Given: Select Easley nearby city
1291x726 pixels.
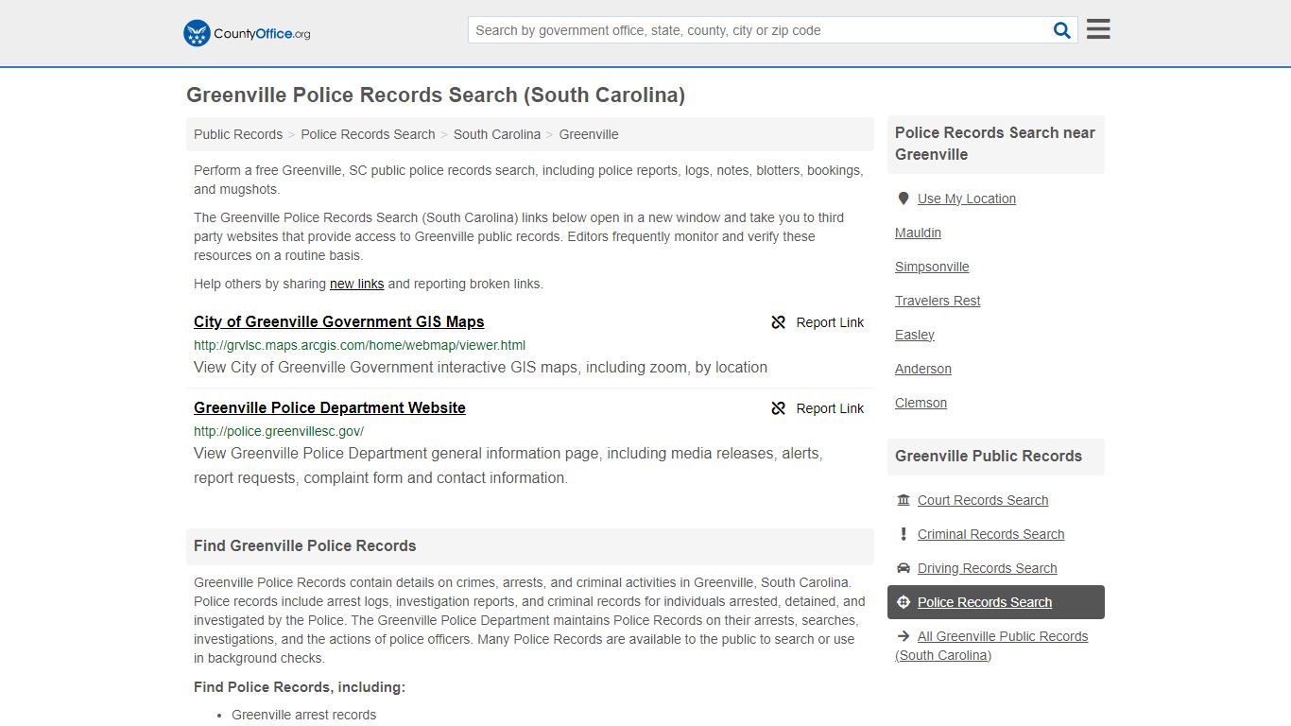Looking at the screenshot, I should click(x=915, y=335).
